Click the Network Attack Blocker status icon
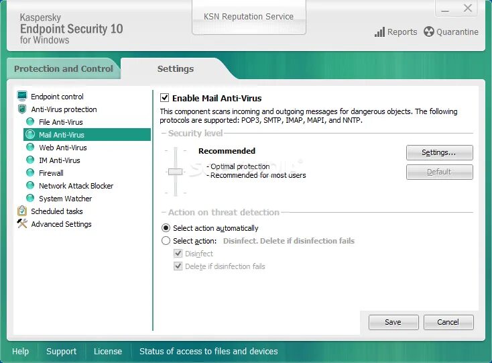Viewport: 492px width, 363px height. [x=30, y=186]
